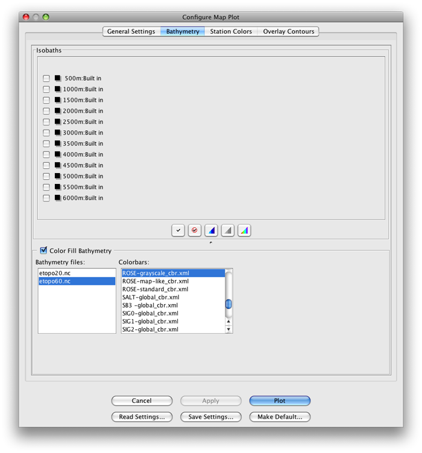Close the Configure Map Plot window
The height and width of the screenshot is (453, 422).
click(x=26, y=17)
